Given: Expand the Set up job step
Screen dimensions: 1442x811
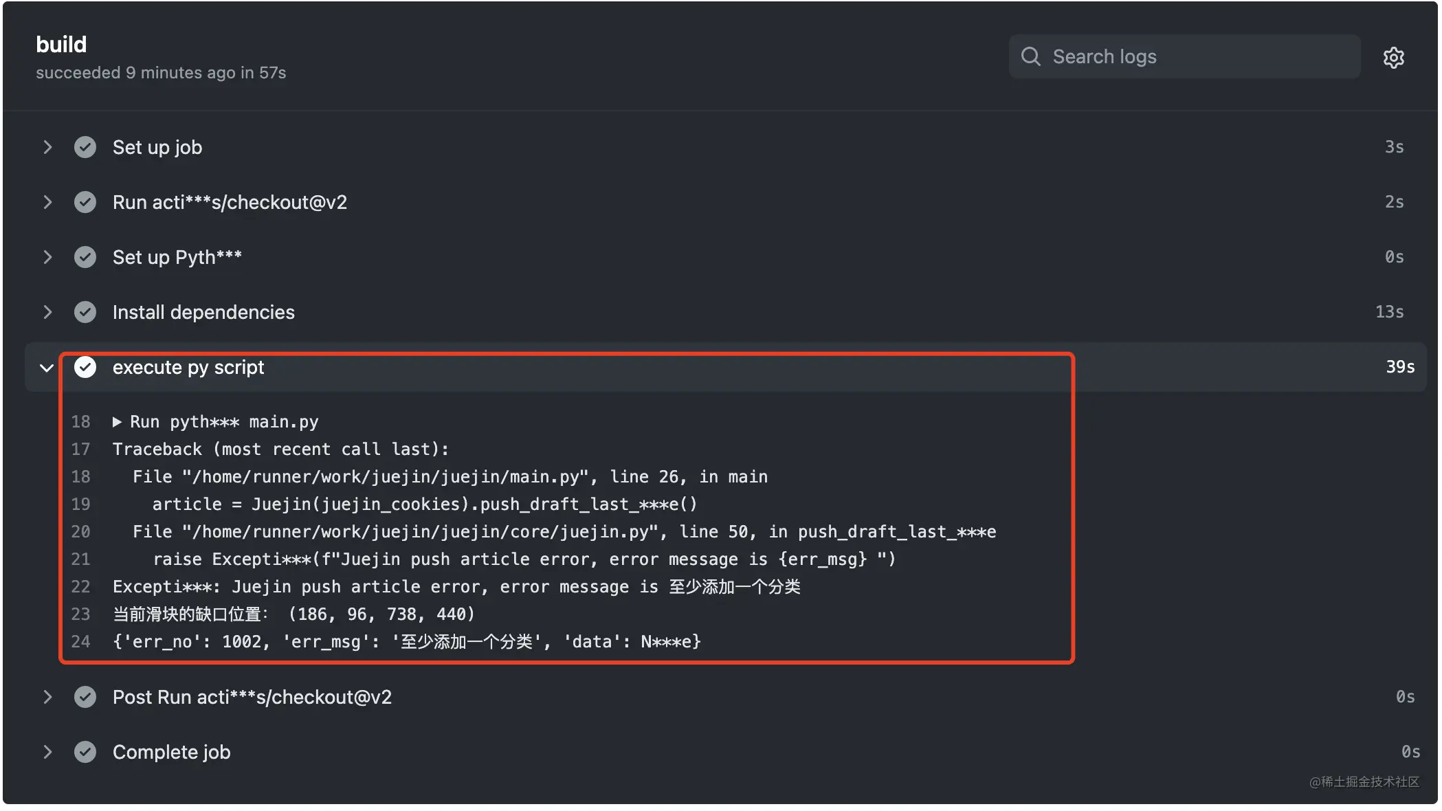Looking at the screenshot, I should [x=47, y=147].
